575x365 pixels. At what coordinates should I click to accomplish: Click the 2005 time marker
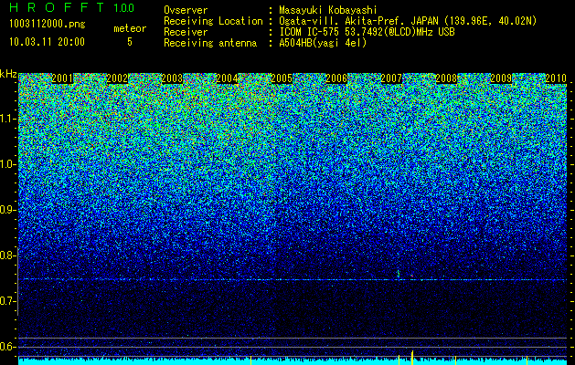click(x=282, y=78)
